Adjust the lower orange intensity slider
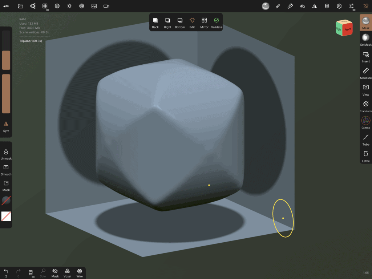 (x=6, y=94)
